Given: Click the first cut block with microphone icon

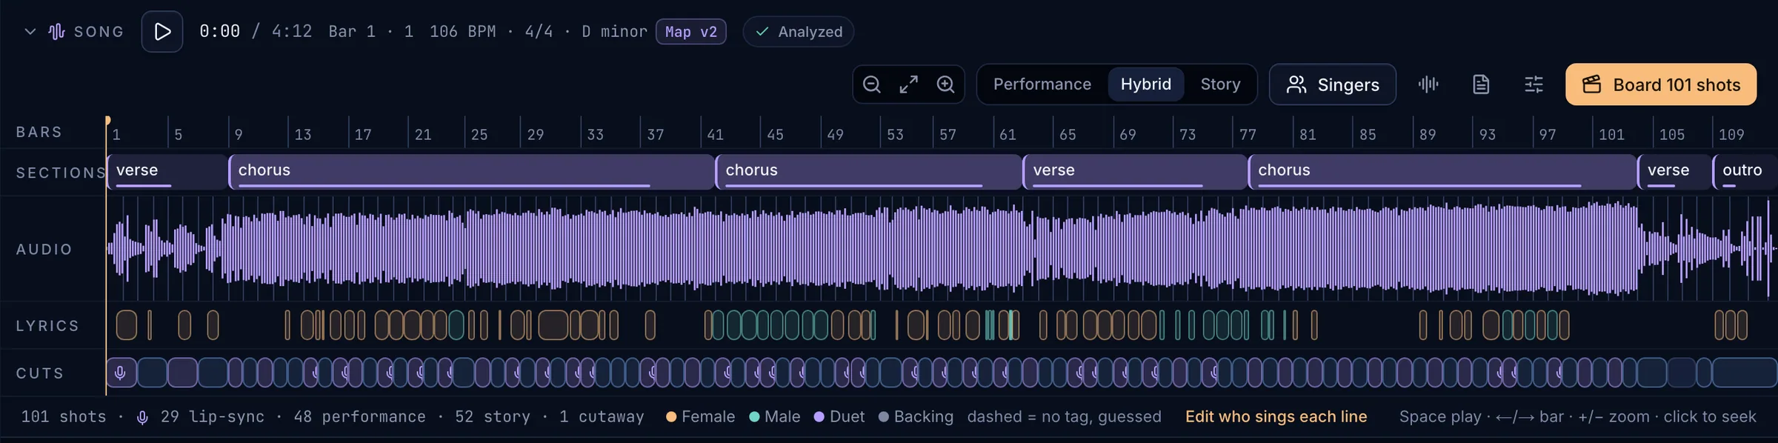Looking at the screenshot, I should [121, 373].
